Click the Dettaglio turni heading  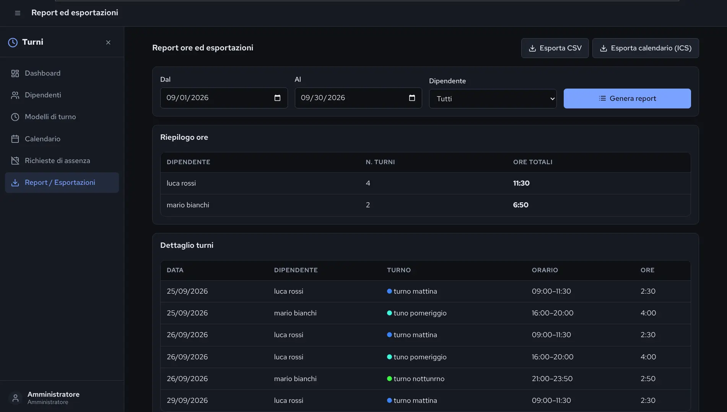click(187, 245)
